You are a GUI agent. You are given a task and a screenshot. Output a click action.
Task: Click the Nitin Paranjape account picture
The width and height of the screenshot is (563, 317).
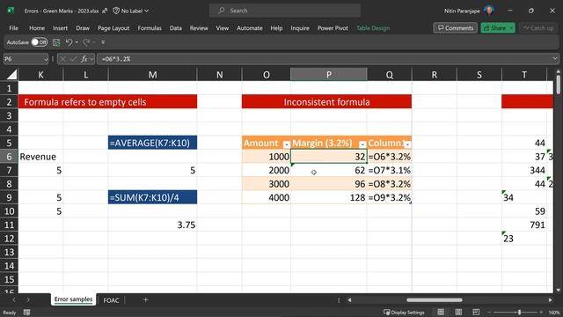489,11
